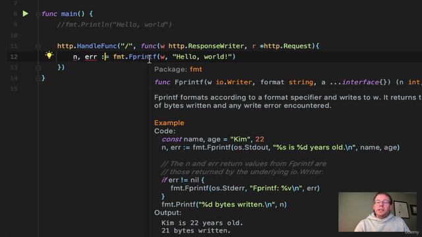
Task: Collapse the HandleFunc fold marker on line 11
Action: pos(38,47)
